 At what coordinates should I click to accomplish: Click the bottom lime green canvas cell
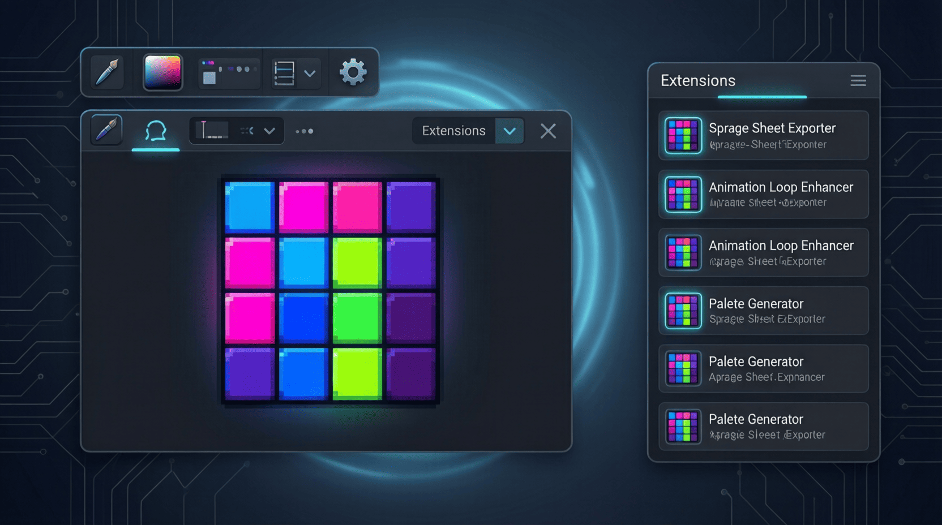coord(357,373)
